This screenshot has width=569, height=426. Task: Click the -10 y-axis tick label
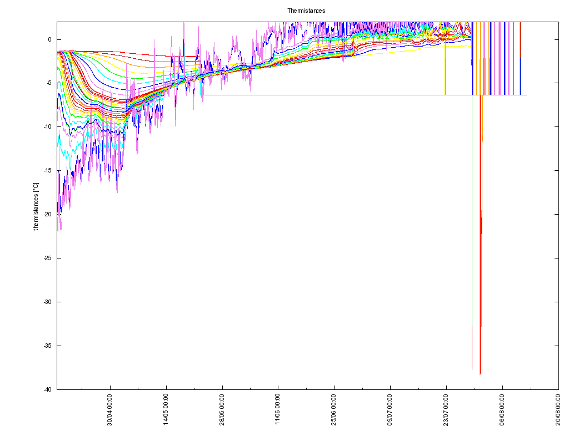click(47, 127)
